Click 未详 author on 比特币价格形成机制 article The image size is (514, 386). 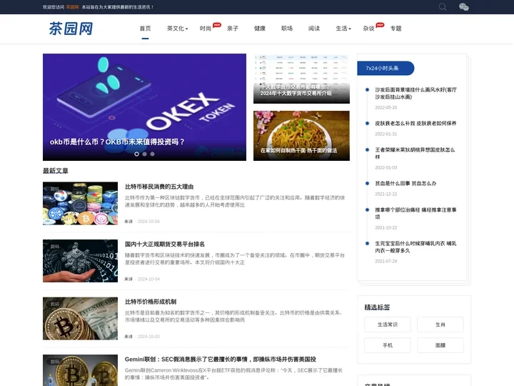pyautogui.click(x=128, y=337)
